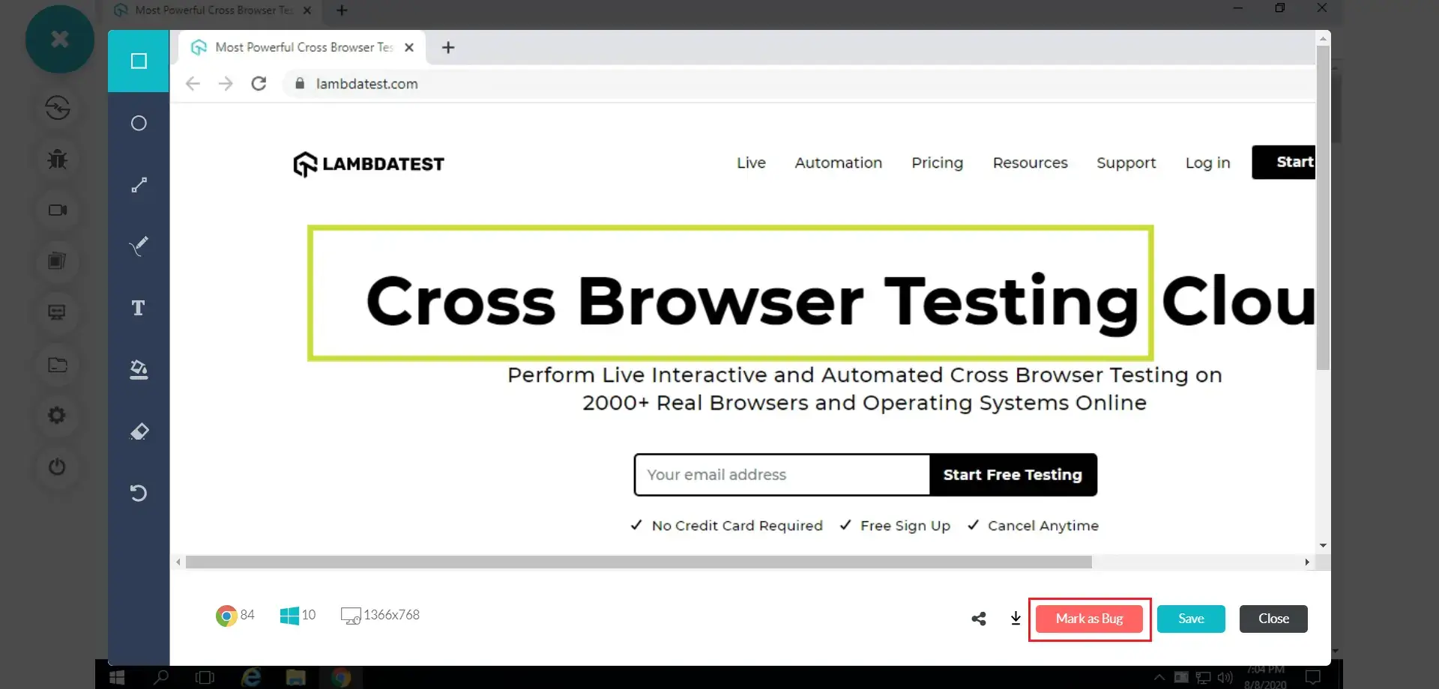Select the circle drawing tool
This screenshot has width=1439, height=689.
click(139, 124)
